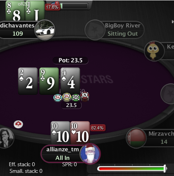The height and width of the screenshot is (176, 174).
Task: Click the blue 5k chip in pot
Action: pyautogui.click(x=58, y=98)
